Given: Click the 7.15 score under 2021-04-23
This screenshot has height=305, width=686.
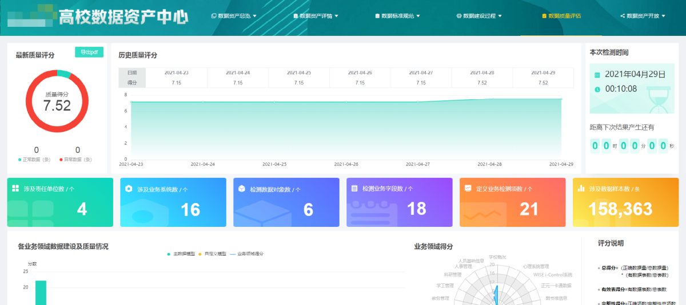Looking at the screenshot, I should click(x=177, y=83).
